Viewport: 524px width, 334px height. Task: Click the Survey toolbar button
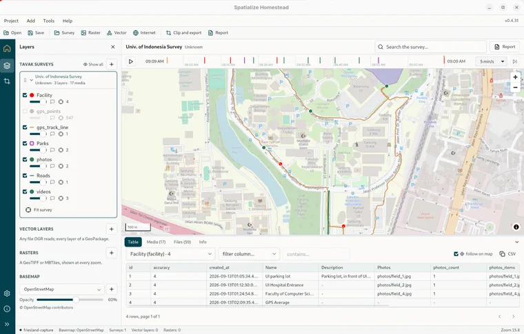tap(64, 32)
